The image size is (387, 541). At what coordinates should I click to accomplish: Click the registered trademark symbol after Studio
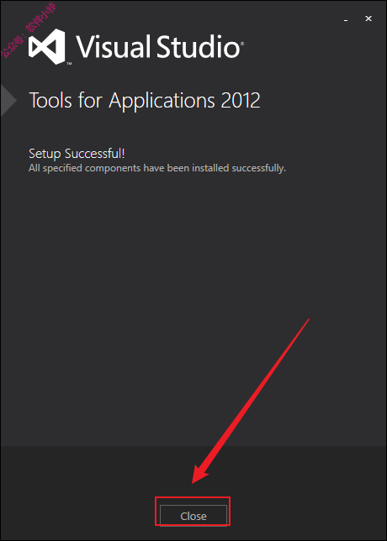[242, 45]
